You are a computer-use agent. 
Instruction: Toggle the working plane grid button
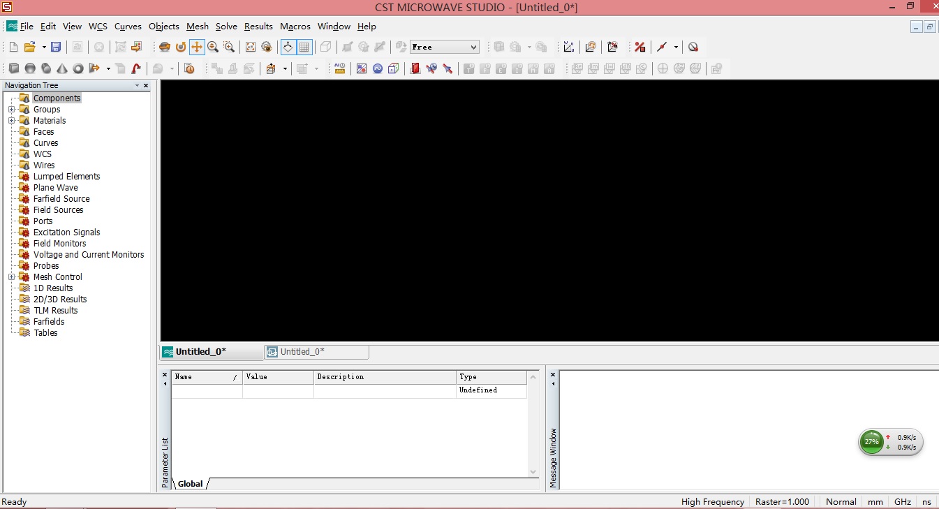(x=304, y=47)
